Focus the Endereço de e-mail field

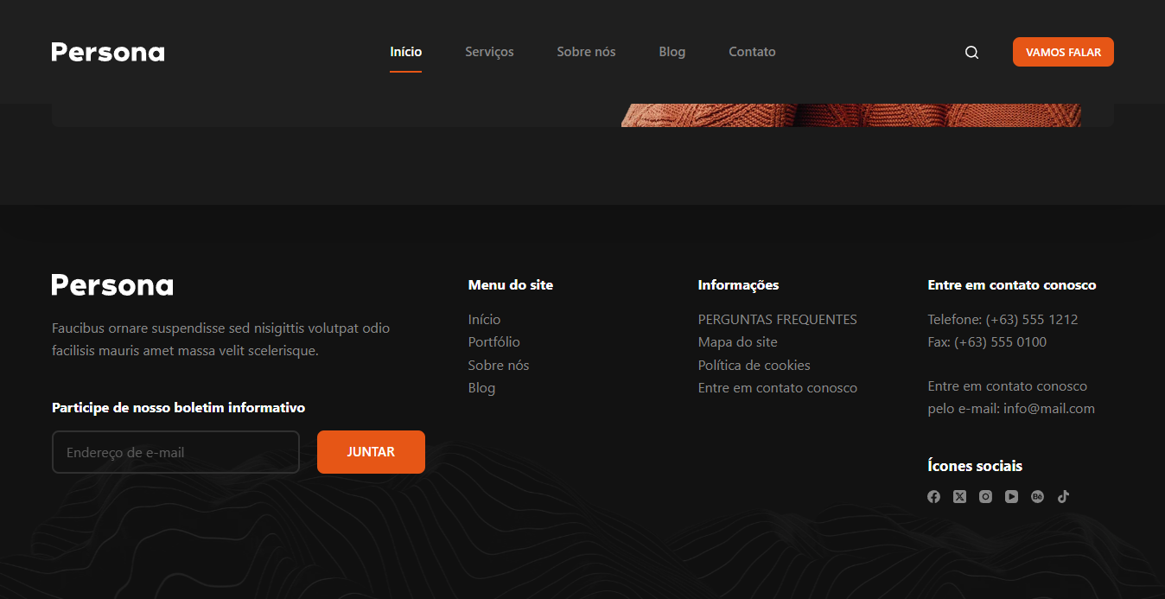point(175,452)
